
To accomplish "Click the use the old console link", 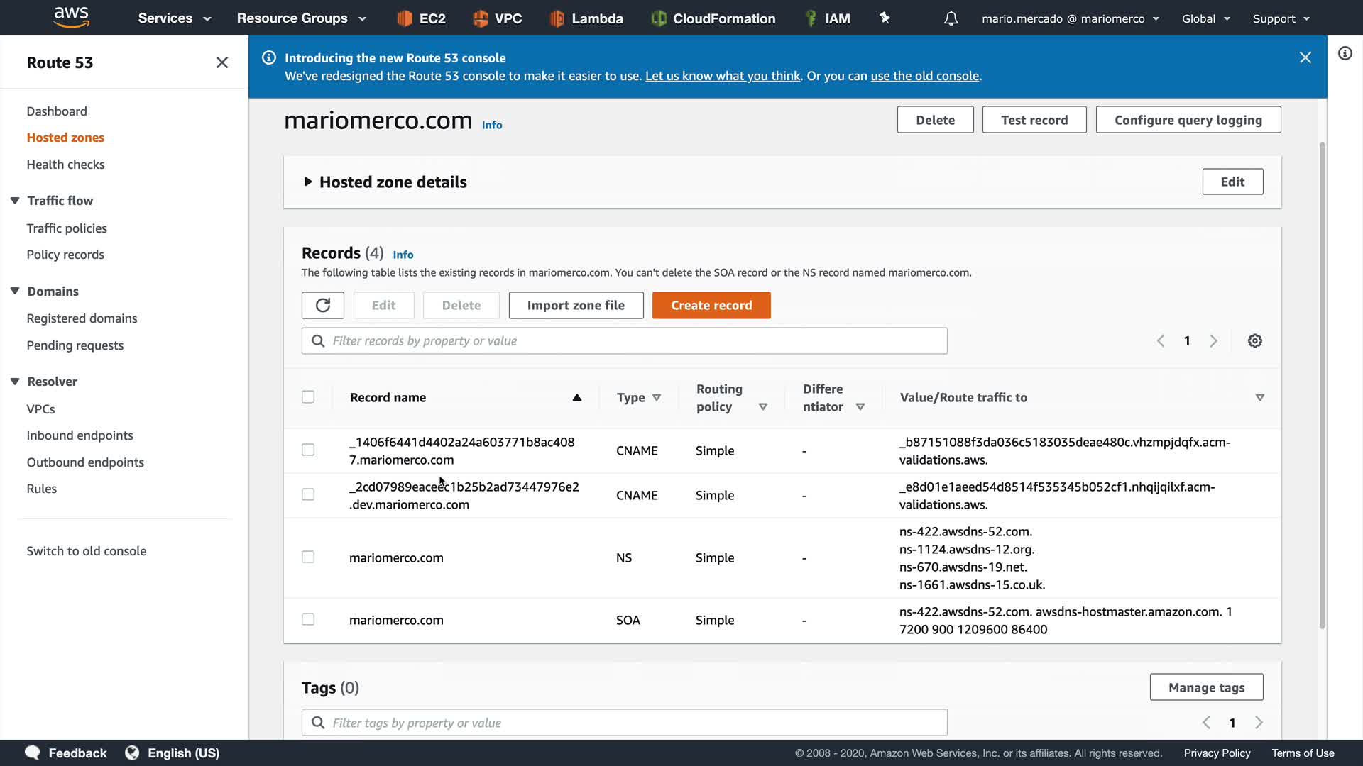I will click(x=924, y=76).
